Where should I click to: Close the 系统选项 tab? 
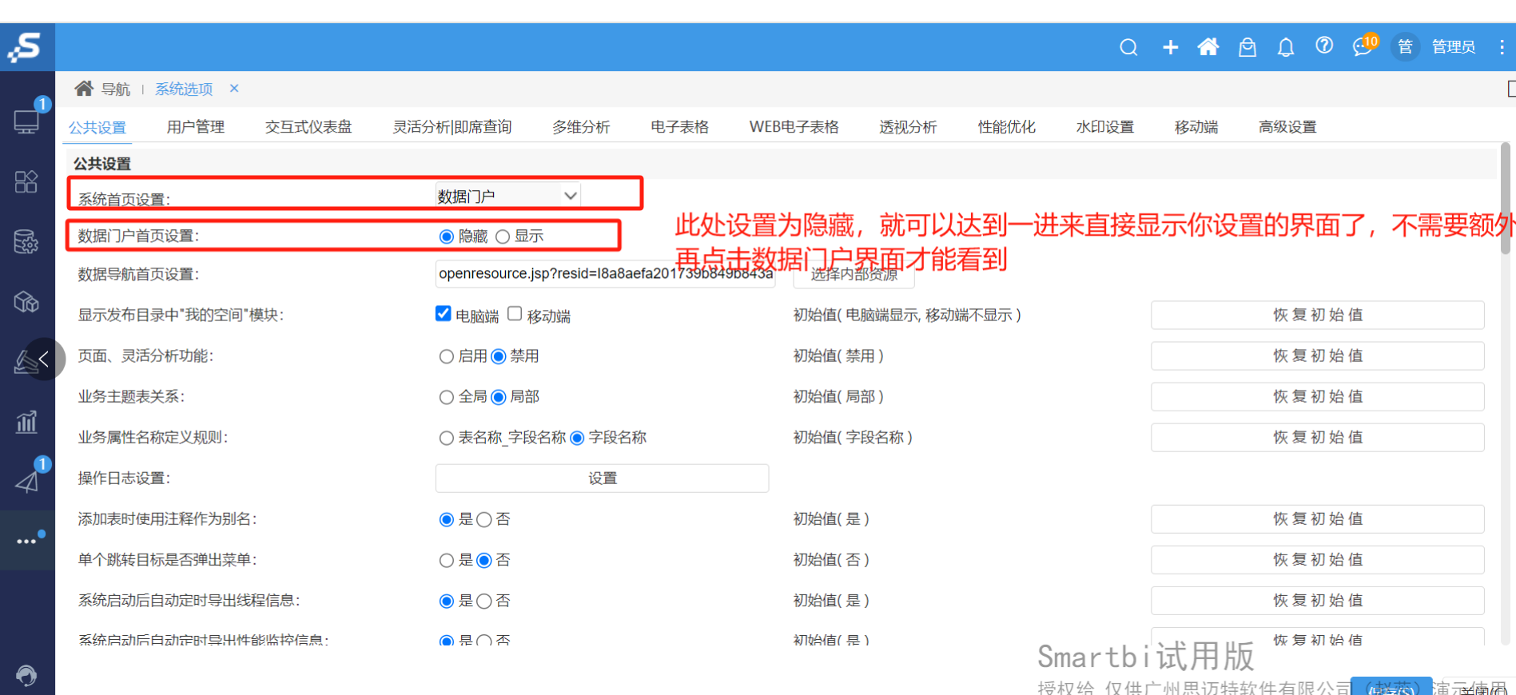click(x=234, y=88)
